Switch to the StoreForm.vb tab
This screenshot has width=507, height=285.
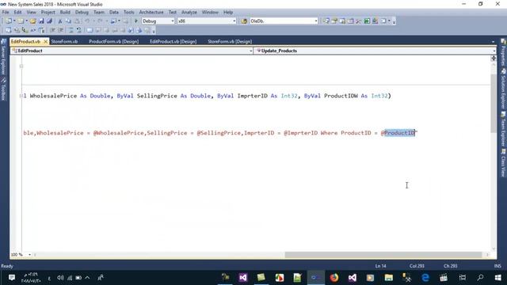click(x=64, y=41)
